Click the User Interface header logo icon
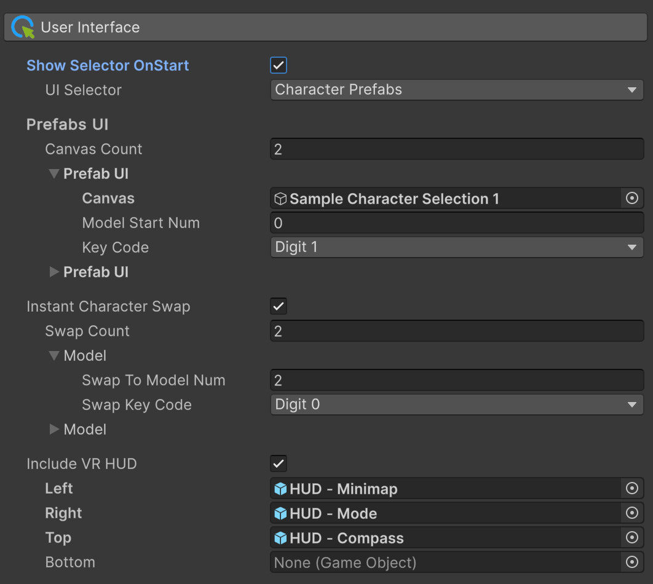Viewport: 653px width, 584px height. (23, 28)
